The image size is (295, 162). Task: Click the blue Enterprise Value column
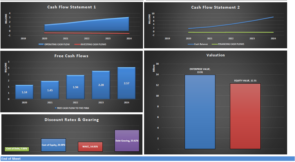tap(200, 111)
